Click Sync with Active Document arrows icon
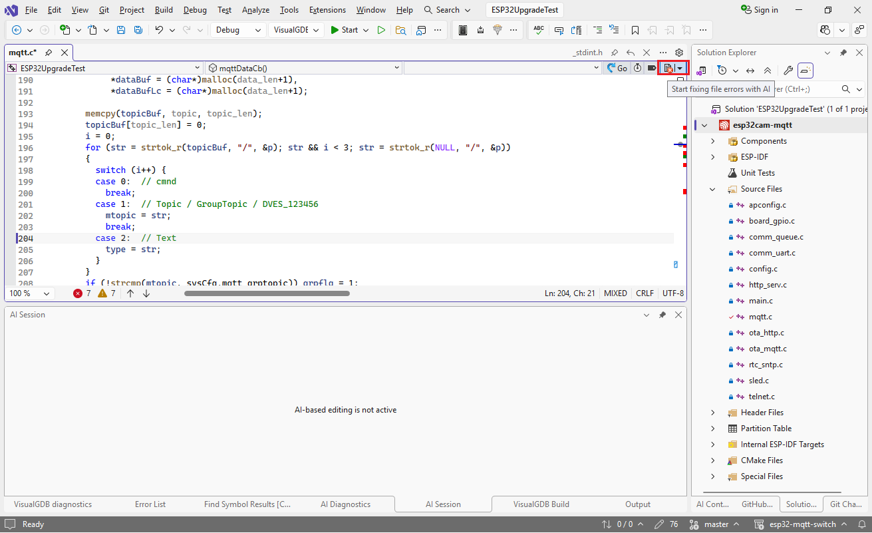This screenshot has height=533, width=872. 750,71
